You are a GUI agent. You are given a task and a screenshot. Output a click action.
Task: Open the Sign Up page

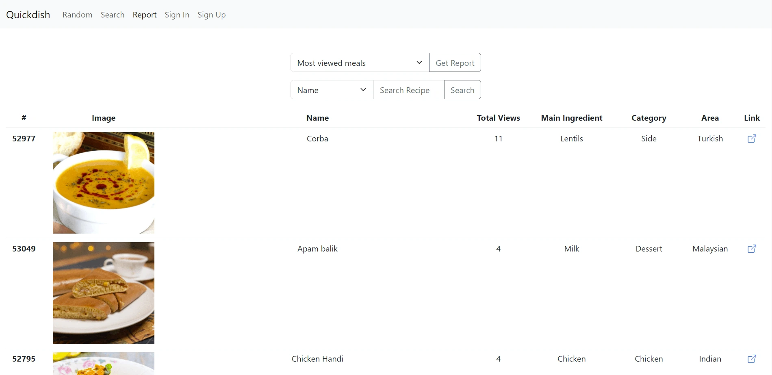[x=212, y=15]
